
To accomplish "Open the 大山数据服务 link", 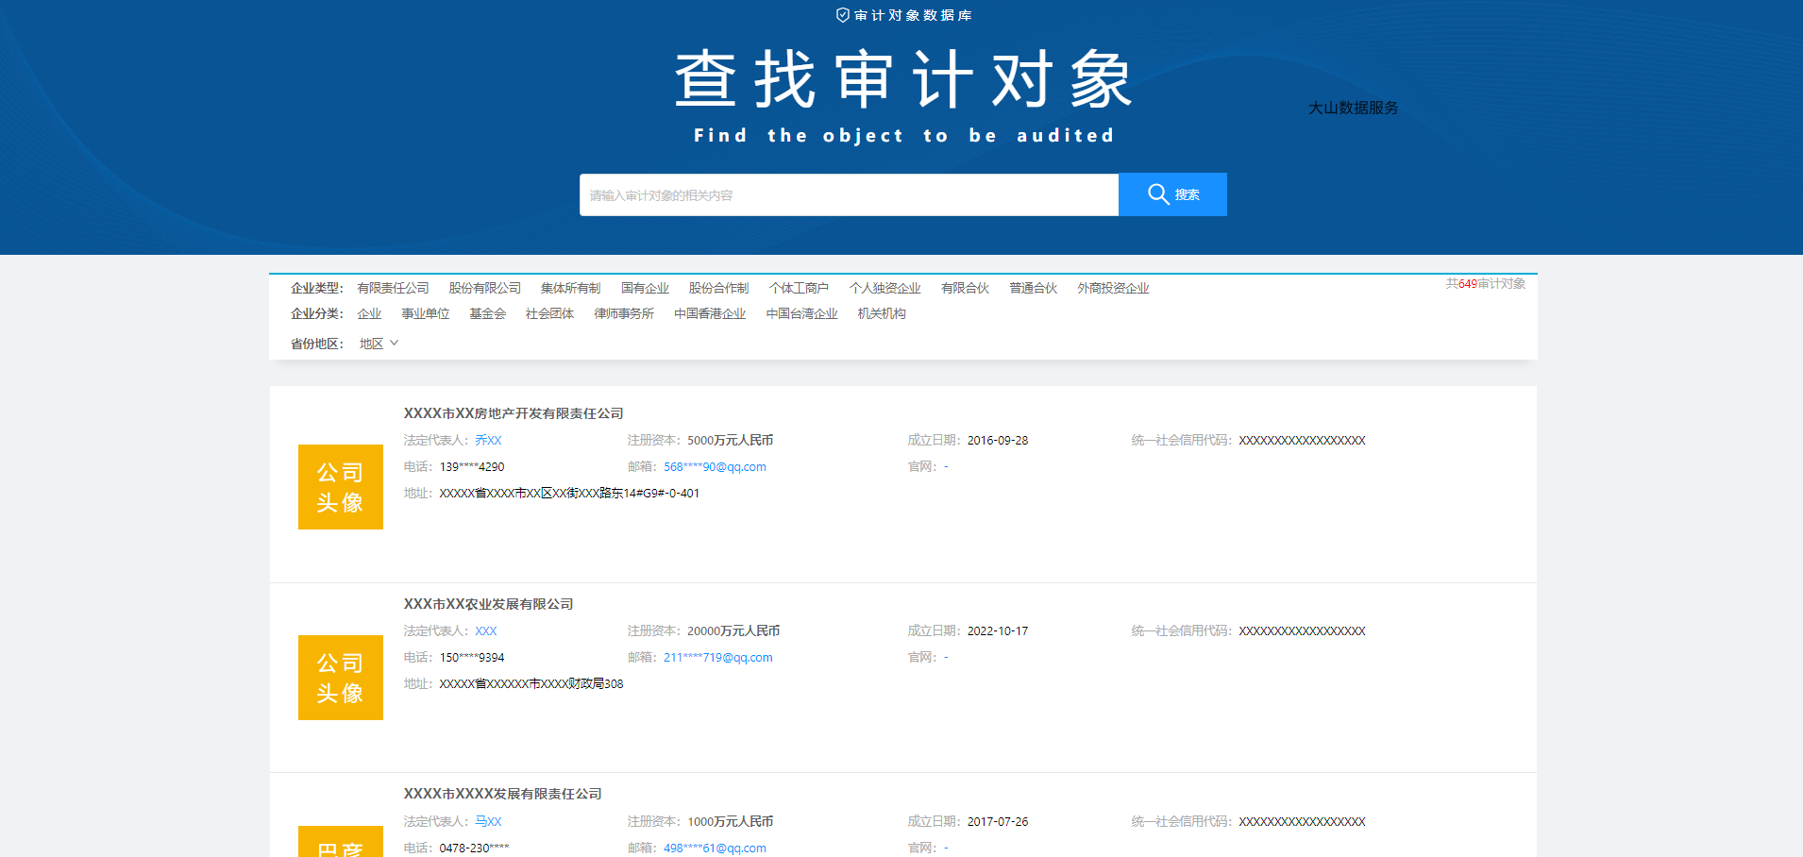I will coord(1353,108).
